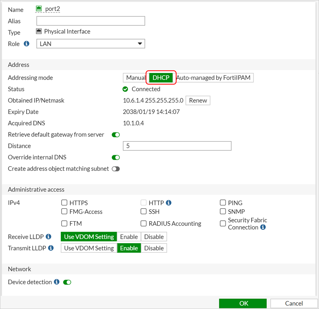Screen dimensions: 319x309
Task: Enable Create address object matching subnet
Action: [x=116, y=169]
